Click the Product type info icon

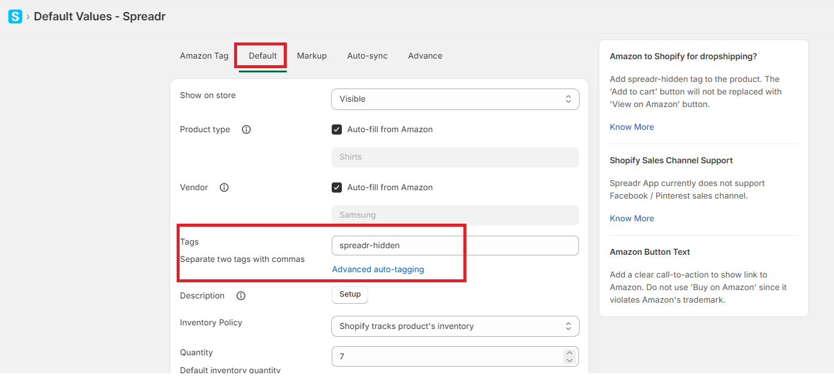246,129
